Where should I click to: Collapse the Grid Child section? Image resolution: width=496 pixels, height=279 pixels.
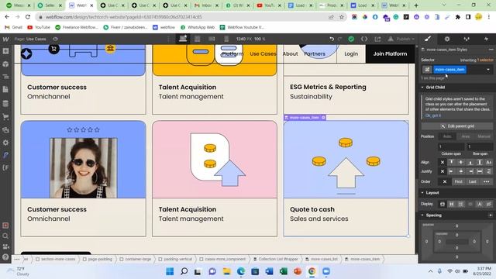pos(435,87)
